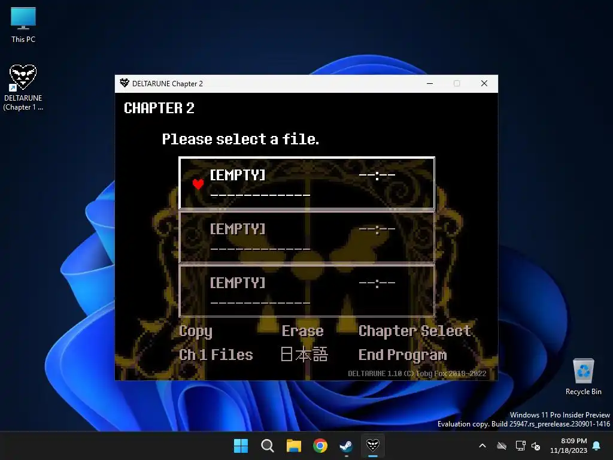Choose the Erase option

tap(302, 331)
